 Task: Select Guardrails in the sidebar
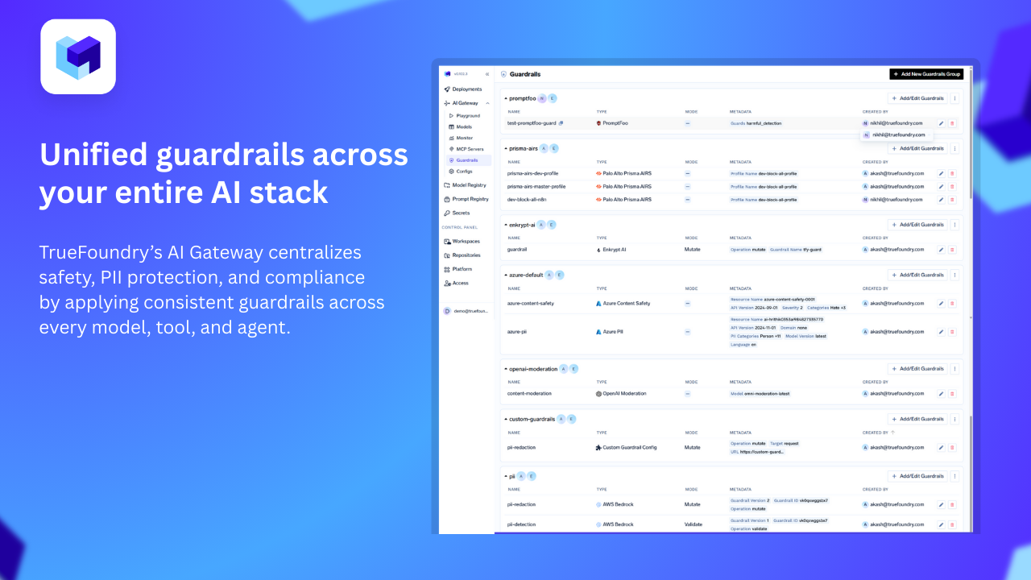tap(468, 160)
